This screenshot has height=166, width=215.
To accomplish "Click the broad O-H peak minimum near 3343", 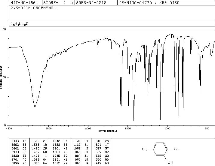I will pyautogui.click(x=35, y=106).
